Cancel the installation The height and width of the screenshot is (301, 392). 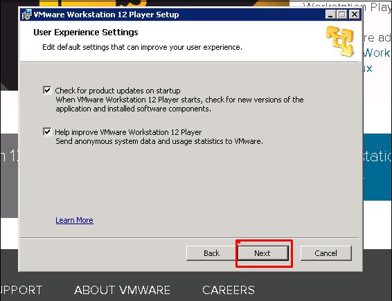326,253
